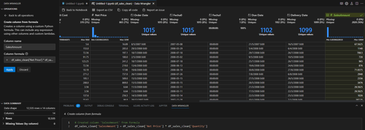Discard the new column operation
The image size is (365, 130).
point(24,69)
